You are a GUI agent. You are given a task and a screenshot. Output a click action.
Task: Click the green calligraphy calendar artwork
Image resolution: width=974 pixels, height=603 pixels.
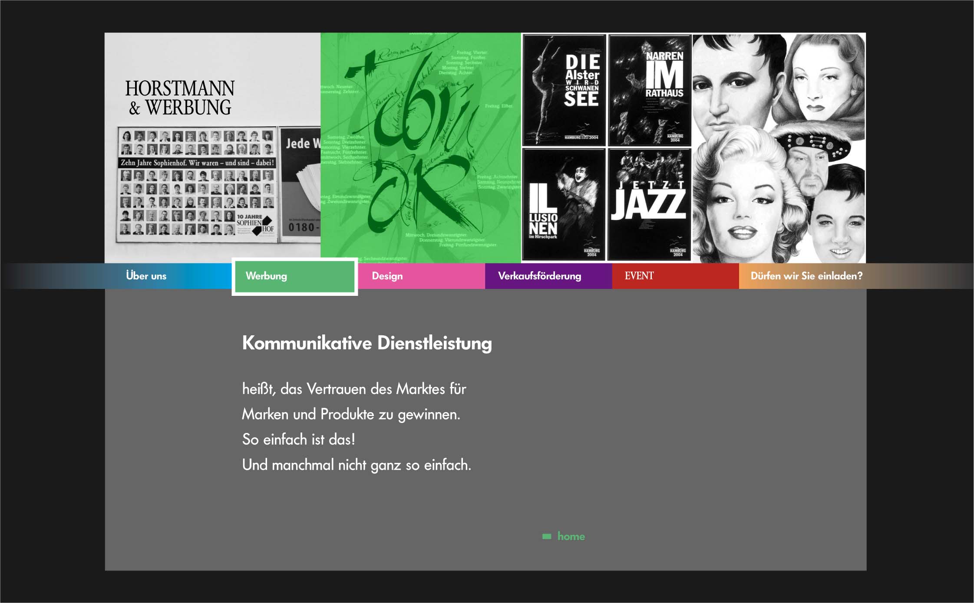(x=420, y=147)
